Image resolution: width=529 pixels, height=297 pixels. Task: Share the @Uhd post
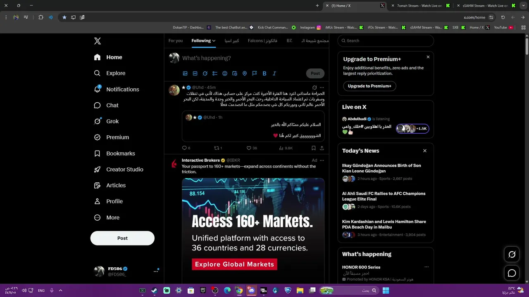[x=322, y=148]
